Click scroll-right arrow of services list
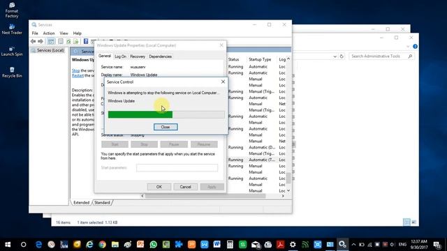The height and width of the screenshot is (251, 447). [x=283, y=196]
